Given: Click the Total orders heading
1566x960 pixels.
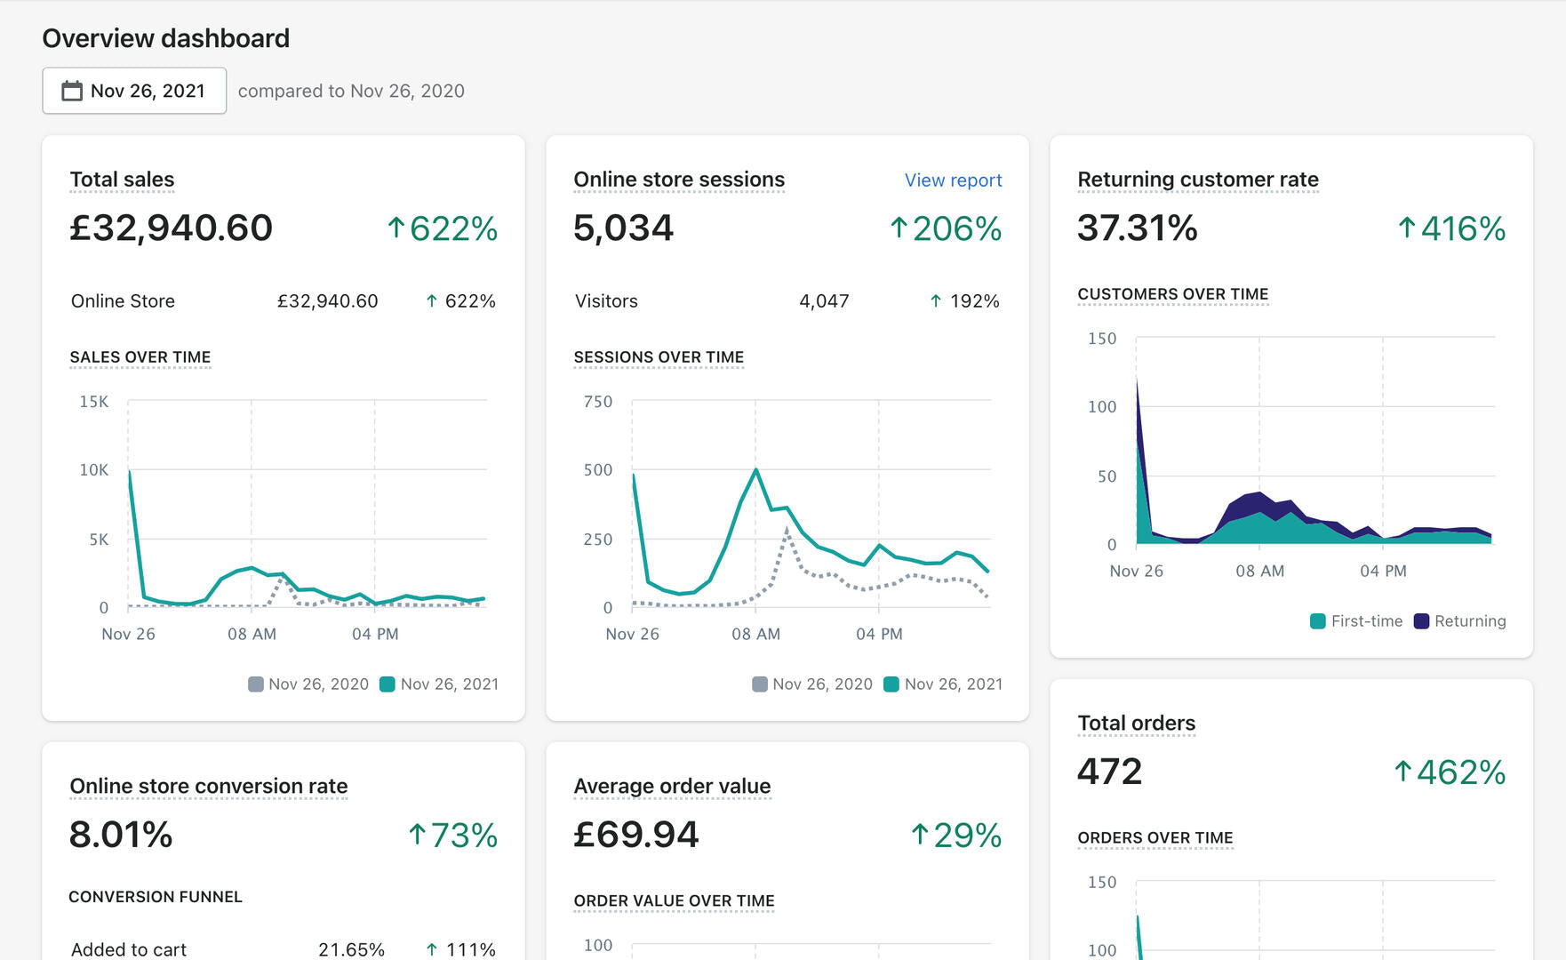Looking at the screenshot, I should (x=1136, y=724).
